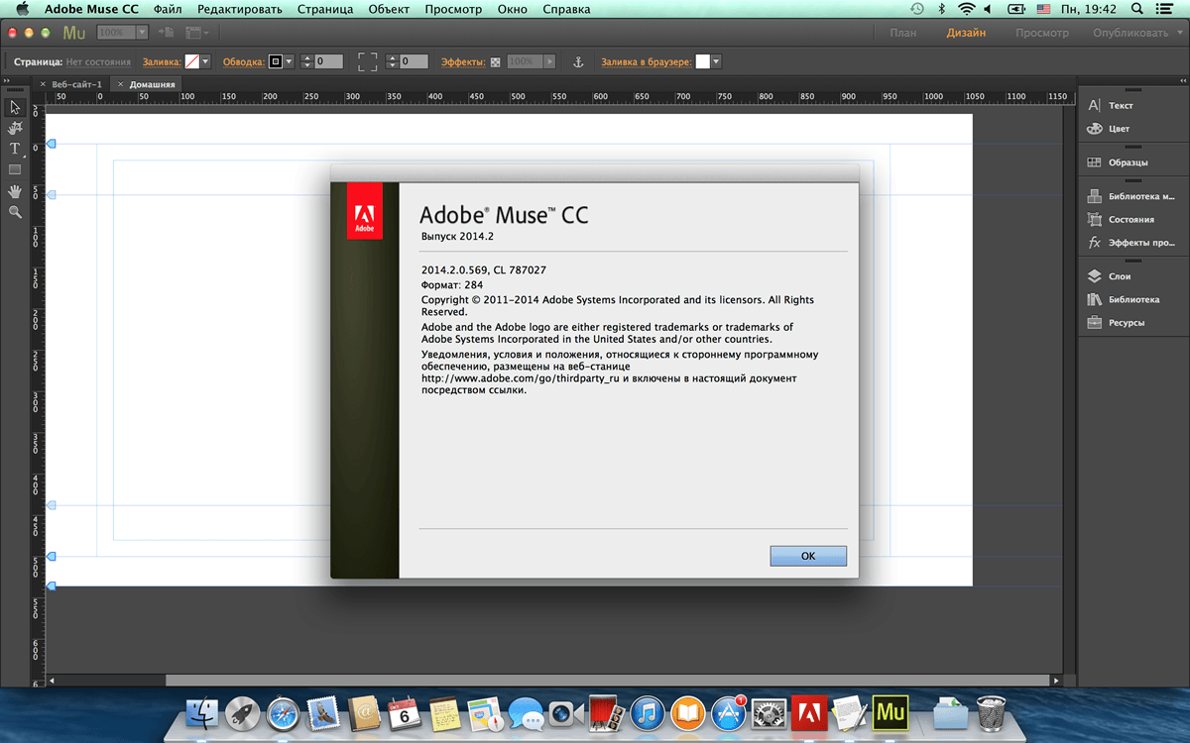1190x743 pixels.
Task: Open the Слои layers panel
Action: 1109,276
